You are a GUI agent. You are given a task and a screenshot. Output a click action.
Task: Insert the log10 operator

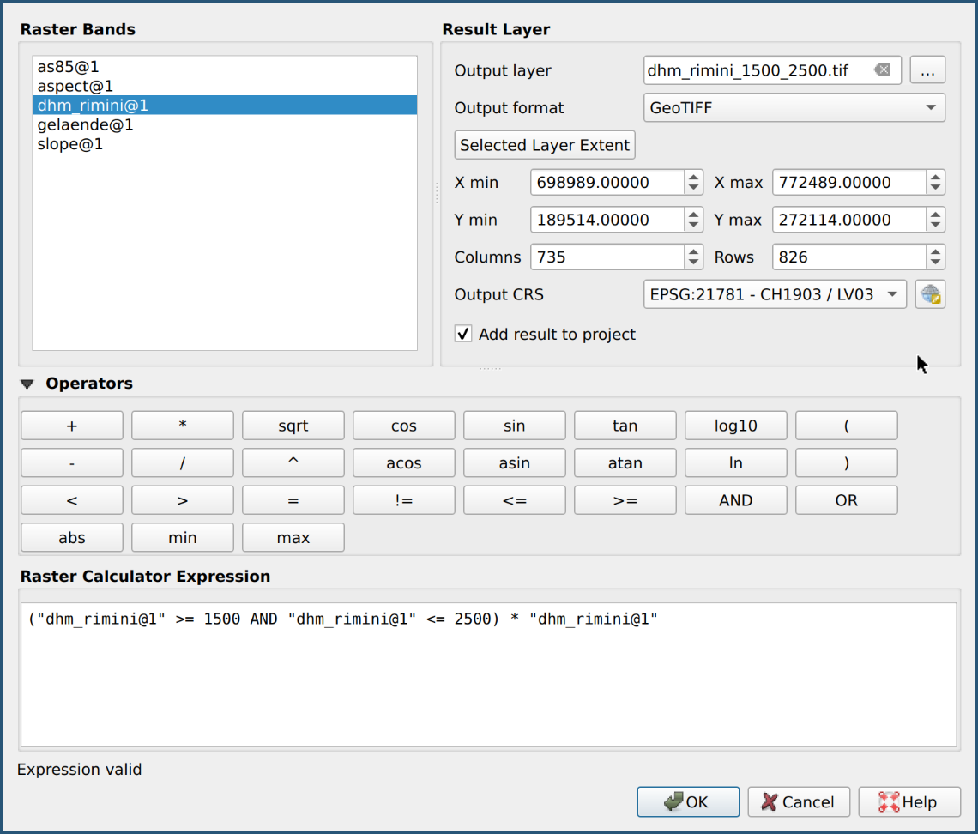coord(735,425)
